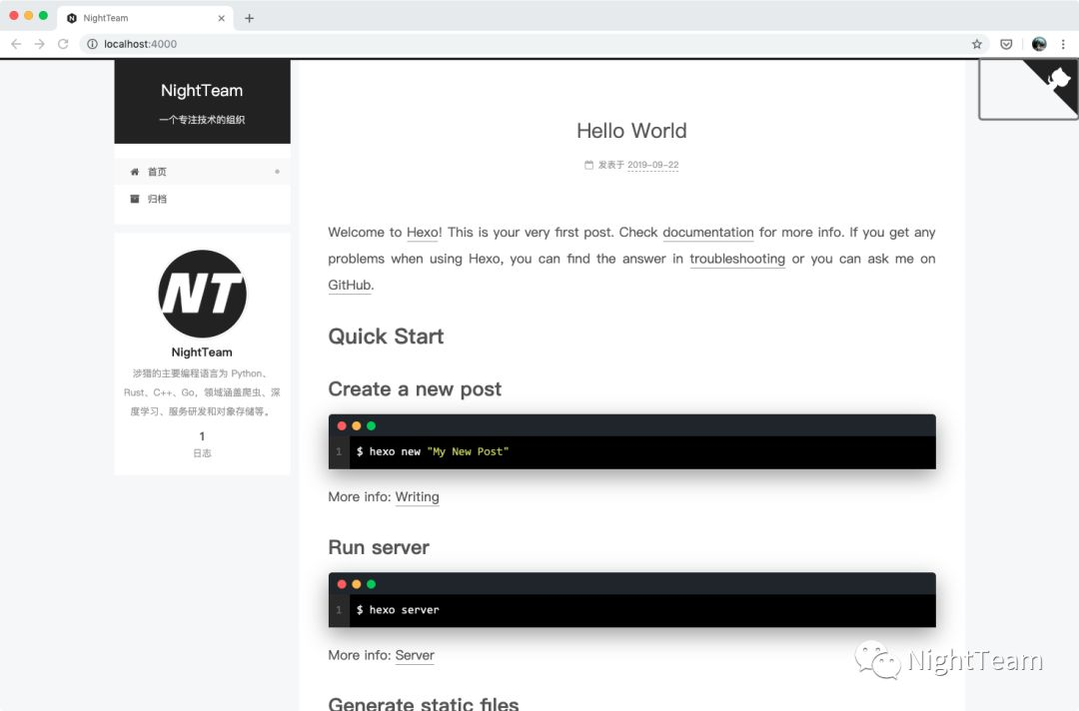Open a new tab with the plus button

click(x=249, y=18)
